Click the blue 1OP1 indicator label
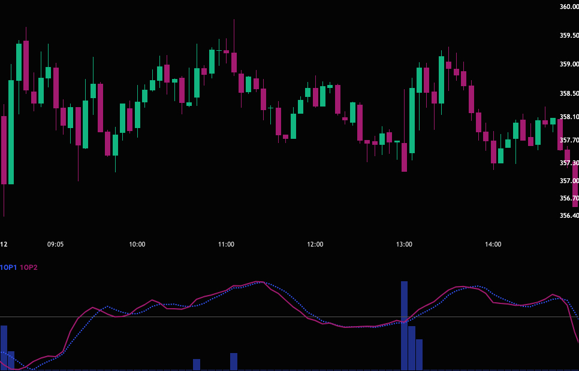The width and height of the screenshot is (579, 371). 8,267
